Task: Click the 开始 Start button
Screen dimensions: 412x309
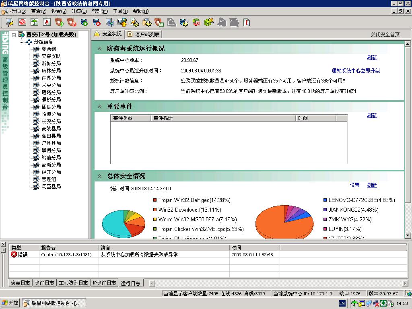Action: coord(10,303)
